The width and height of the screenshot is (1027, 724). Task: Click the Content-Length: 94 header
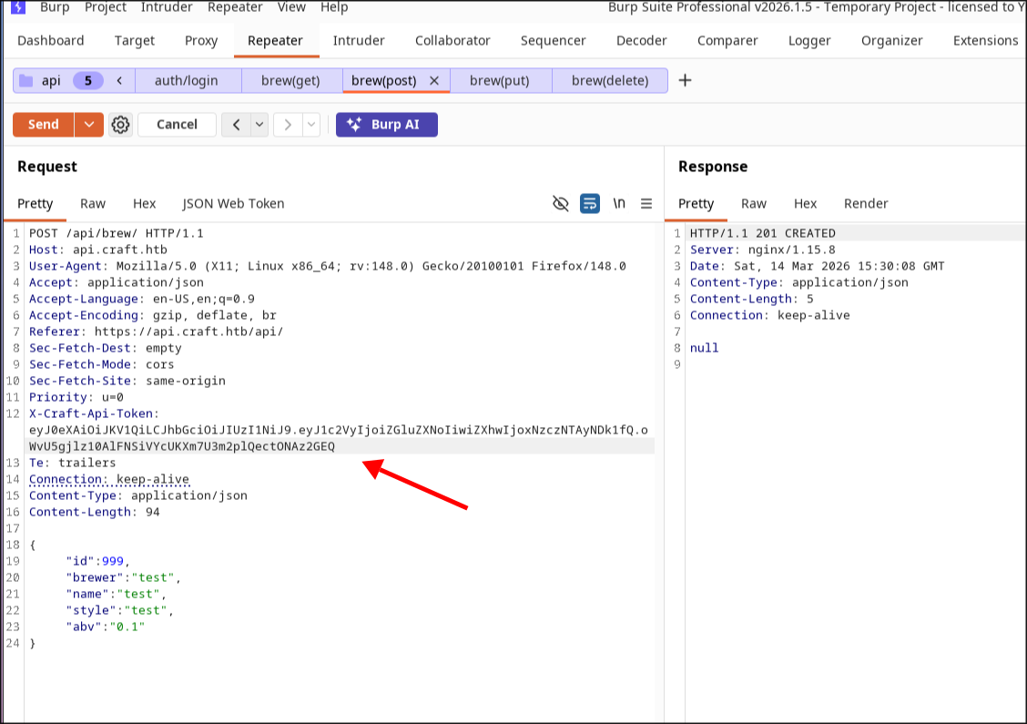click(x=95, y=512)
